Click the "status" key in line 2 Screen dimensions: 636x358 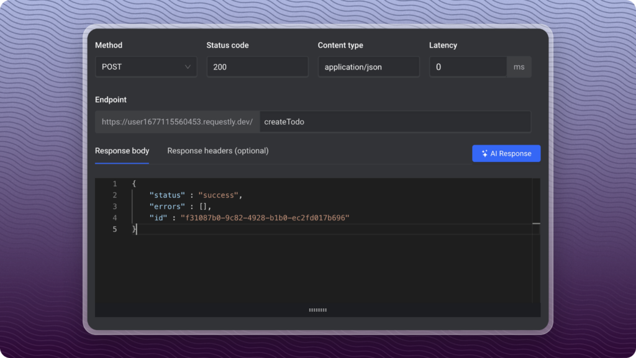(x=167, y=195)
